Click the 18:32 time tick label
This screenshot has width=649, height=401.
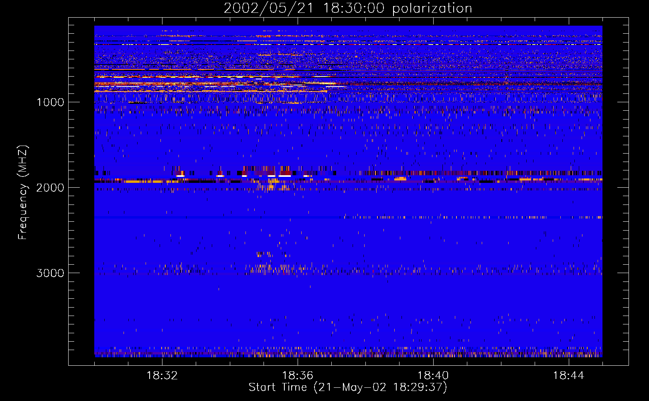pyautogui.click(x=162, y=376)
